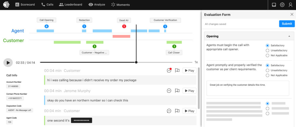
Task: Change the 1x playback speed
Action: pos(196,62)
